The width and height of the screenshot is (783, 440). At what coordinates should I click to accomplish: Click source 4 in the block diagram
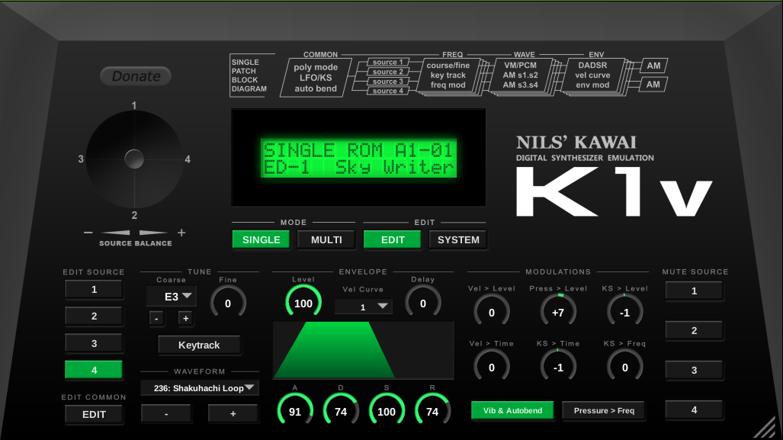pos(388,91)
